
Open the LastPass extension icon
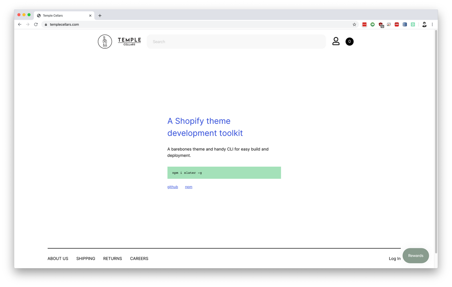(364, 24)
